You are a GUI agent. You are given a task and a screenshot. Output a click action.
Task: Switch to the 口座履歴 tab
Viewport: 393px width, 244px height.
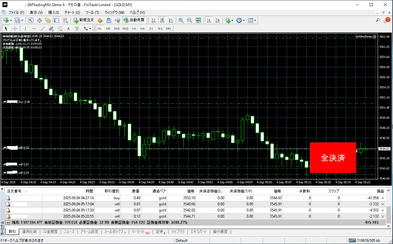50,232
